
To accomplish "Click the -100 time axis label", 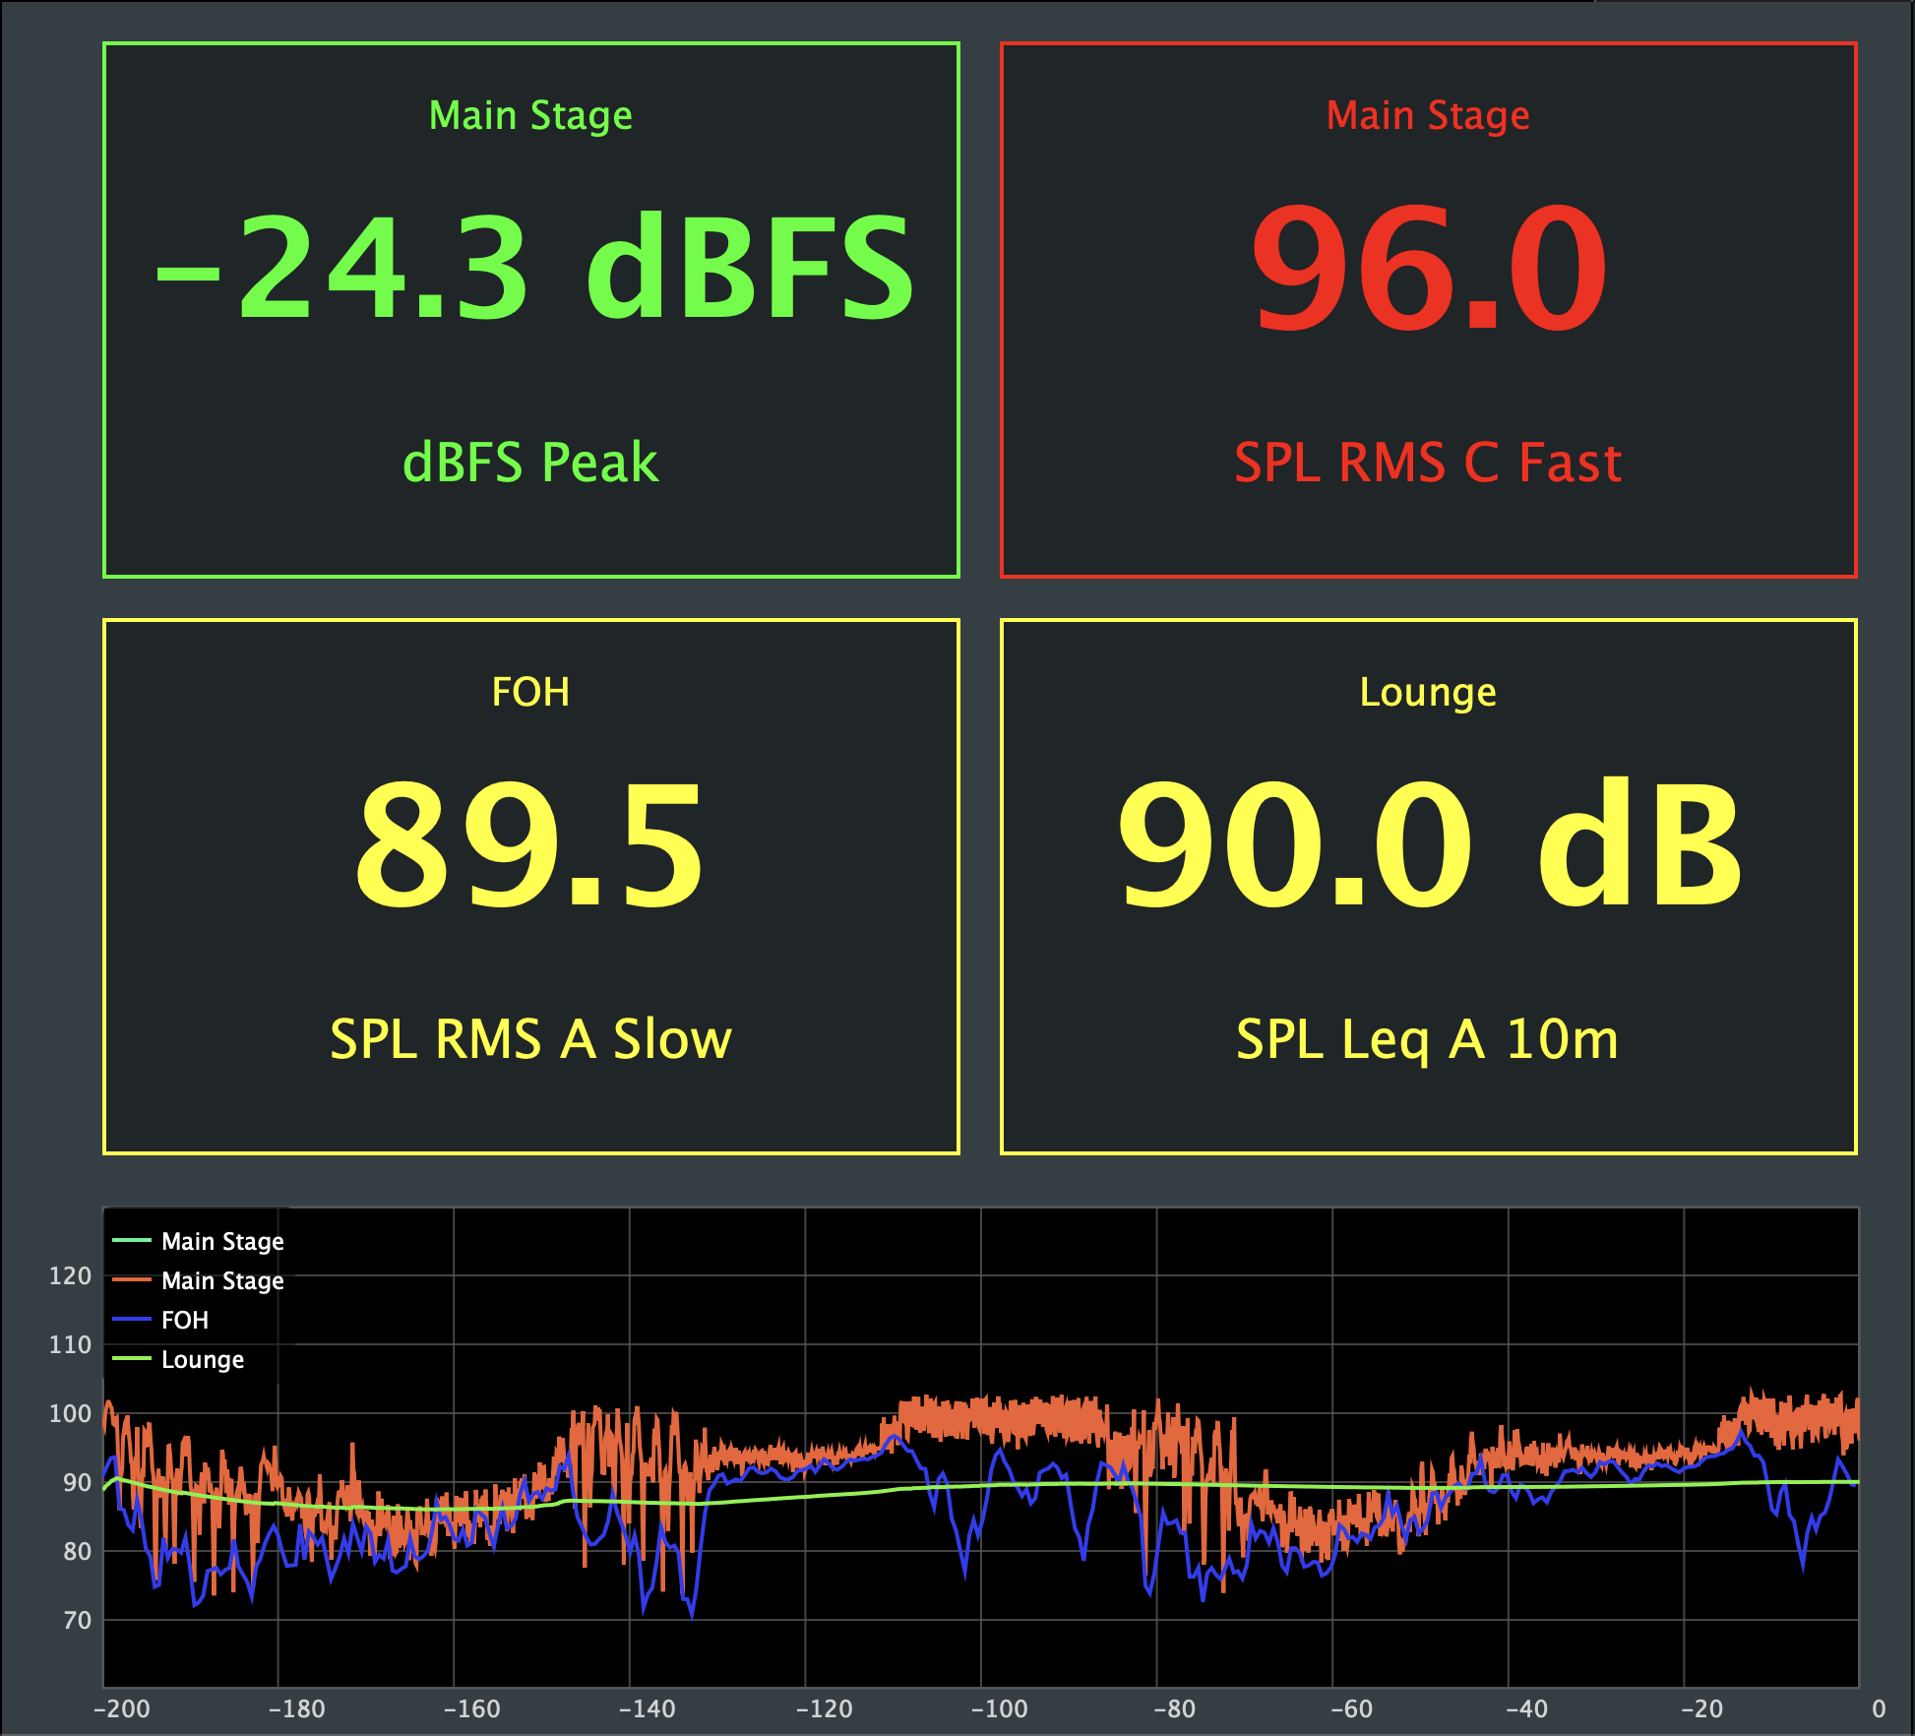I will pos(1000,1708).
